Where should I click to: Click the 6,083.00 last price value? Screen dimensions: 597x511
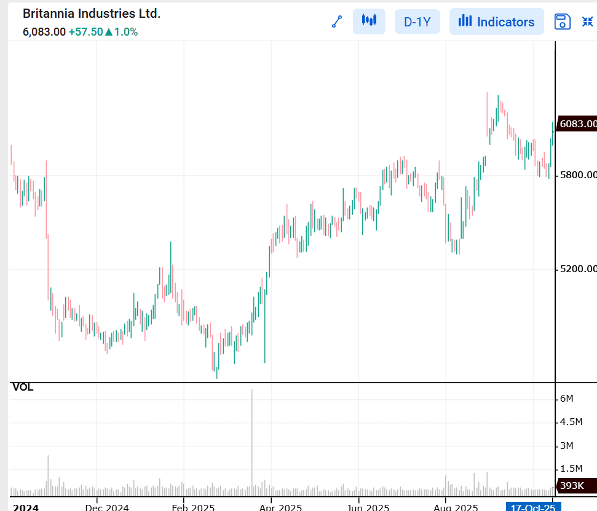[x=44, y=32]
